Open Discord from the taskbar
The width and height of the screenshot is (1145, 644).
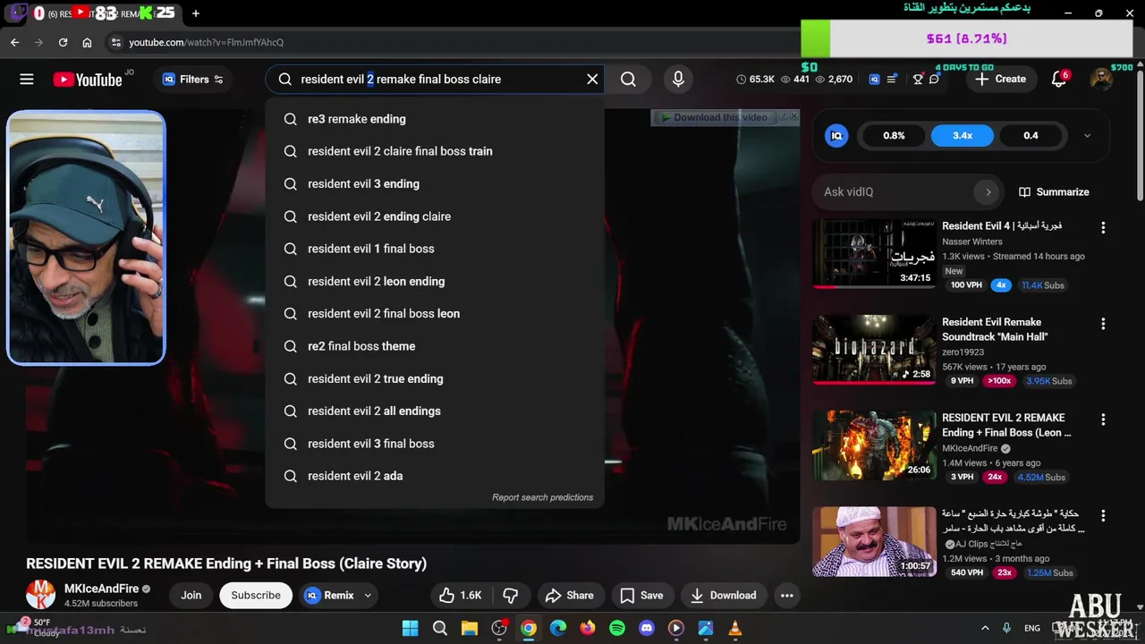pyautogui.click(x=647, y=629)
